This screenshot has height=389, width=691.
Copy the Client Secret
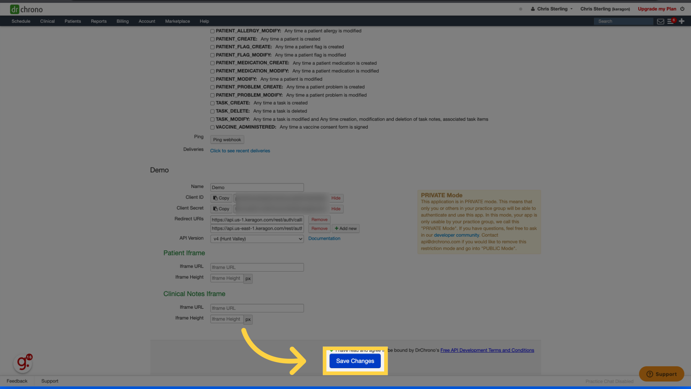tap(221, 209)
